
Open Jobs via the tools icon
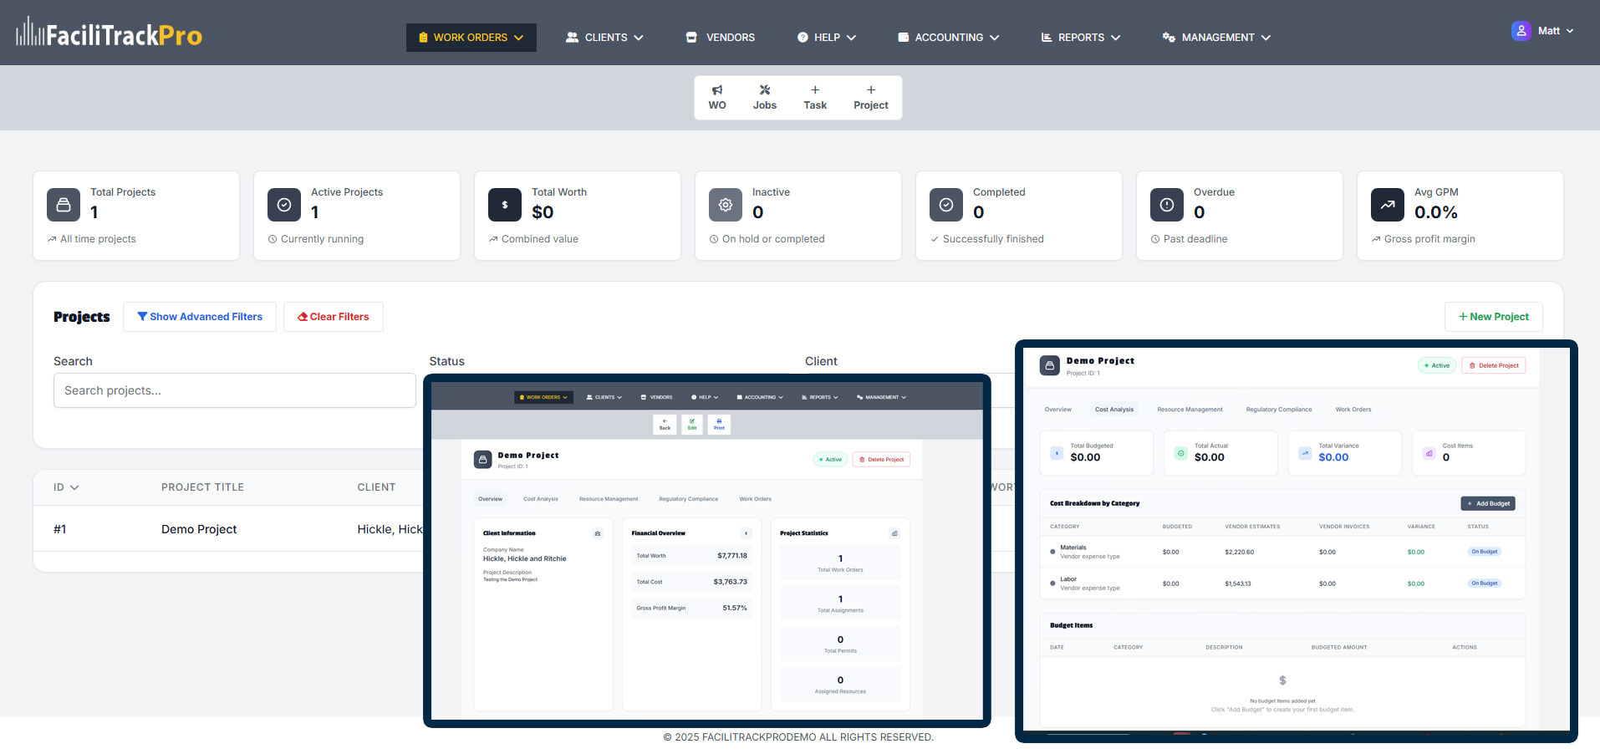tap(764, 90)
